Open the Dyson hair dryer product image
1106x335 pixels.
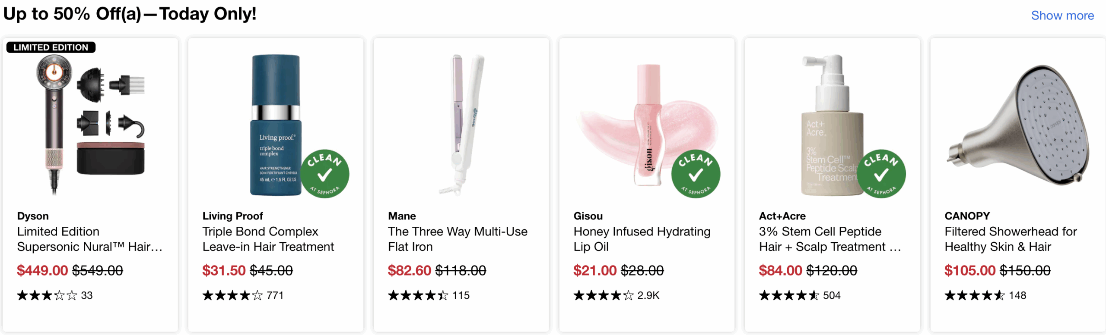90,125
